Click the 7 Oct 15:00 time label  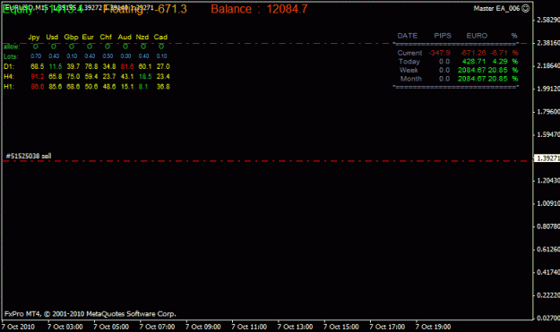pyautogui.click(x=341, y=327)
